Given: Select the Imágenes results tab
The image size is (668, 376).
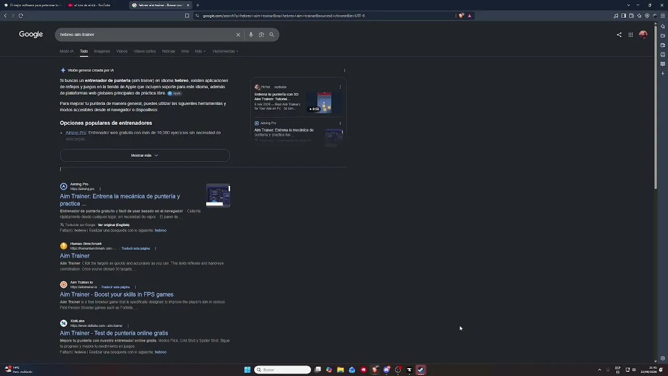Looking at the screenshot, I should coord(102,51).
